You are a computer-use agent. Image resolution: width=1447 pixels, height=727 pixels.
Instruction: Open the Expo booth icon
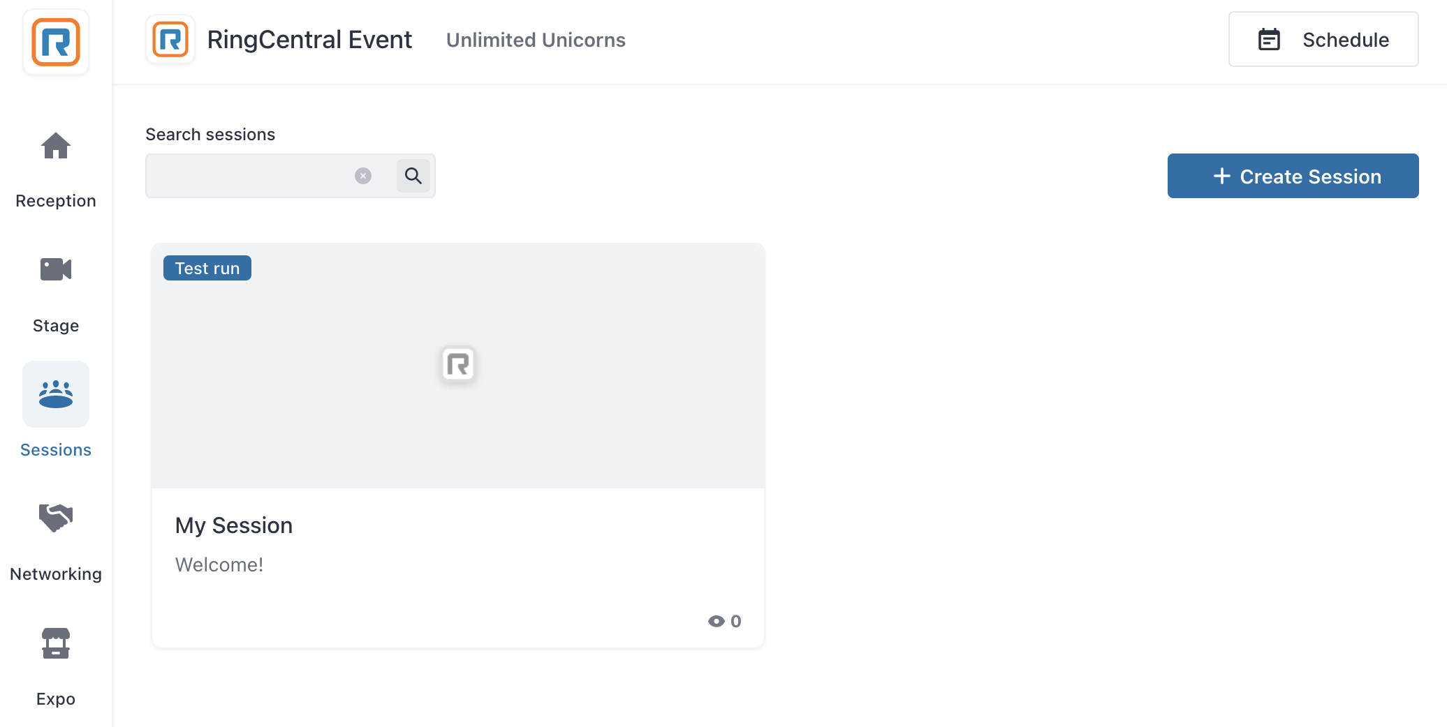(56, 643)
